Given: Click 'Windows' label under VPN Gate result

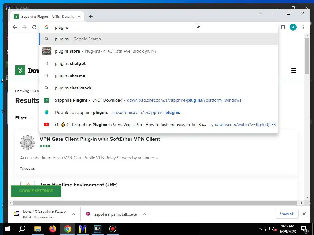Looking at the screenshot, I should tap(27, 168).
